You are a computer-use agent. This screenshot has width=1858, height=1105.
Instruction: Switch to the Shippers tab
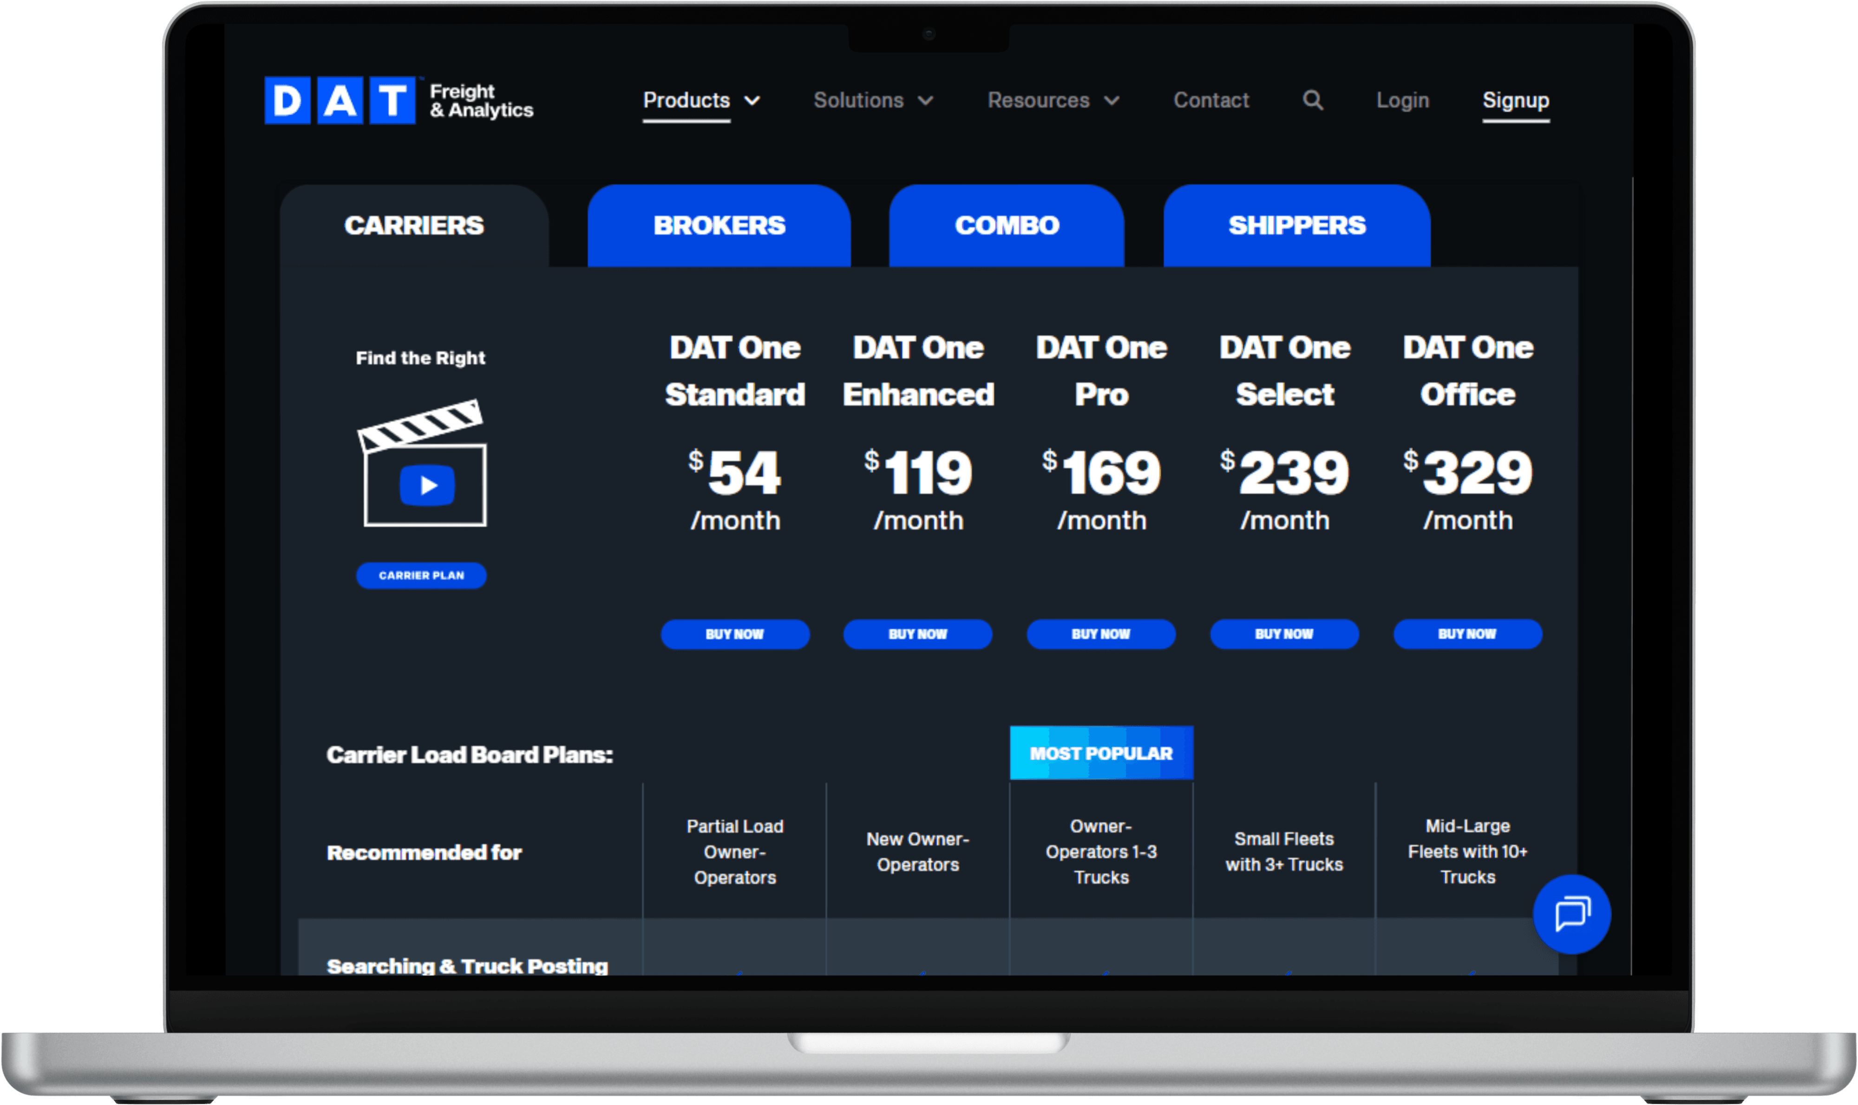point(1296,226)
